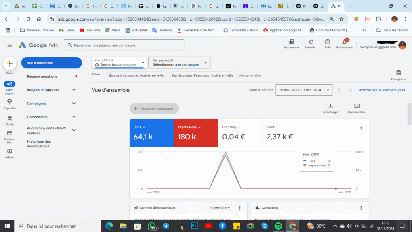Select Vue d'ensemble in the sidebar
Viewport: 412px width, 232px height.
tap(51, 63)
